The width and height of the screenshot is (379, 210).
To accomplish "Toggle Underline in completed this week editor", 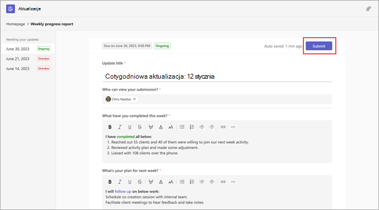I will tap(130, 127).
